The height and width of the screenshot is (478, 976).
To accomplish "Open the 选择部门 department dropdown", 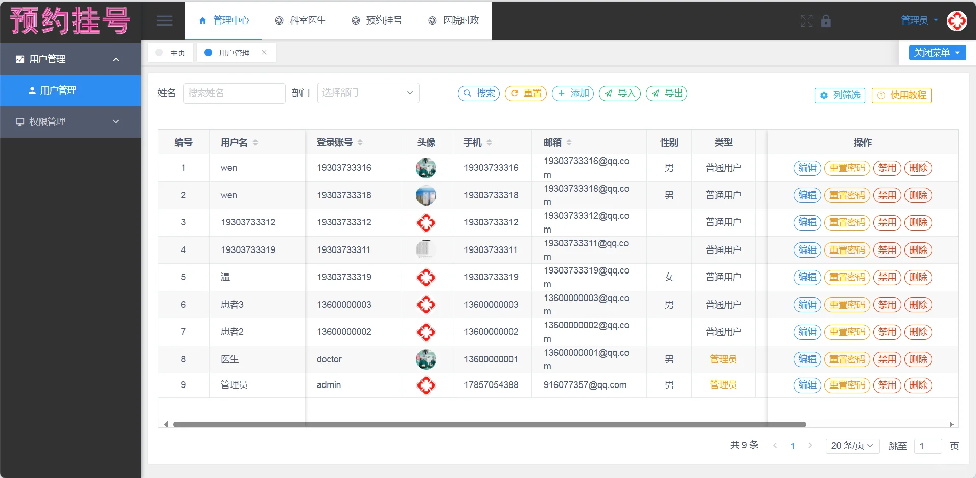I will pos(367,93).
